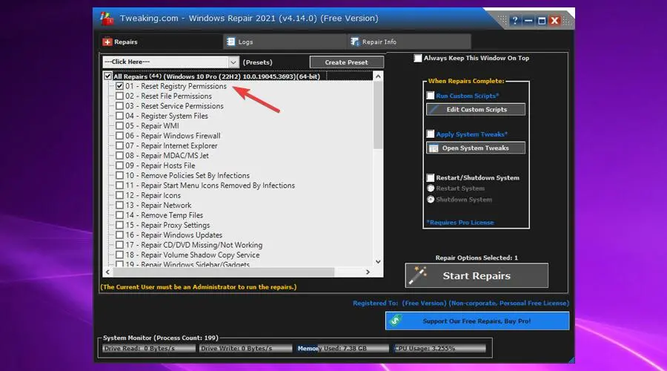Select 11 Repair Start Menu Icons text

tap(210, 185)
